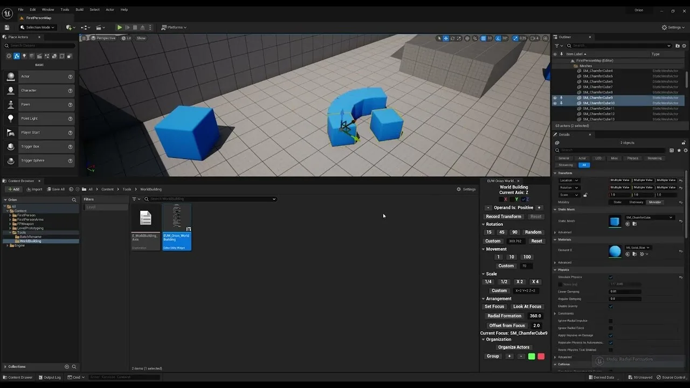Select the Lights category icon in Place Actors
Image resolution: width=690 pixels, height=388 pixels.
click(x=24, y=56)
